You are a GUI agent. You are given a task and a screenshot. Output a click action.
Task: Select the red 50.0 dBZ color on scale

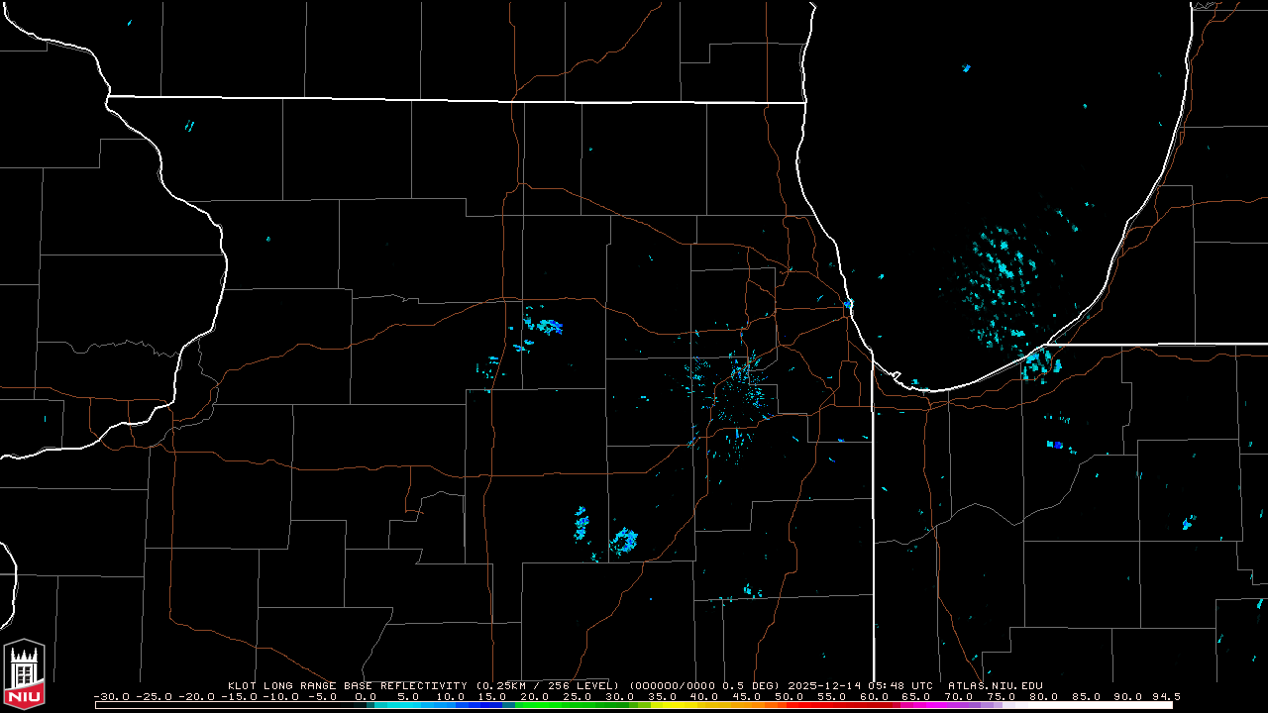click(x=789, y=704)
